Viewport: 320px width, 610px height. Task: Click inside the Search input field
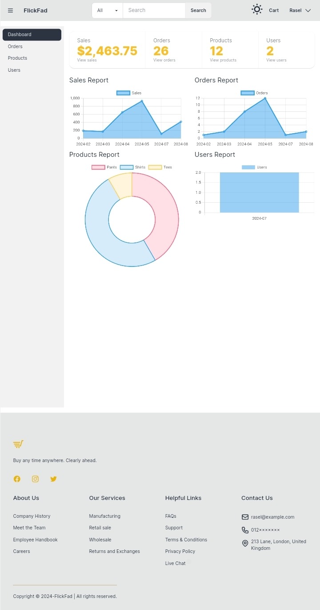click(154, 10)
